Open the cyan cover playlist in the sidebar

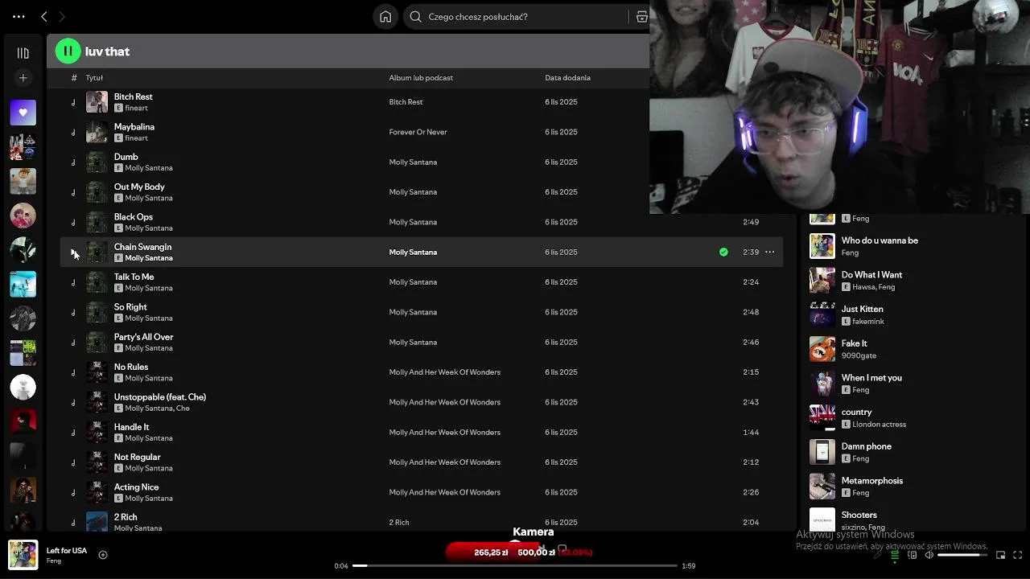click(x=23, y=284)
